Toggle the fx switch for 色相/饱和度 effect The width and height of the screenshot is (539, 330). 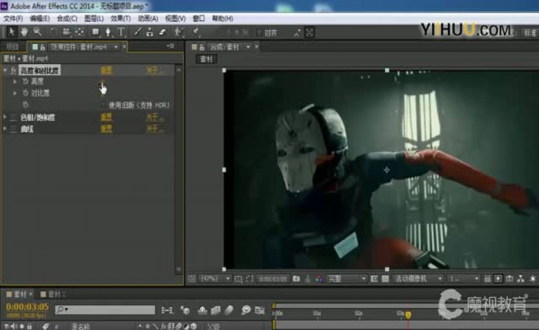click(x=13, y=117)
